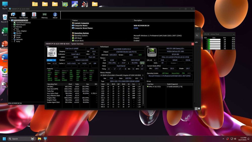This screenshot has width=252, height=142.
Task: Click the Operating System heading link
Action: [x=81, y=33]
